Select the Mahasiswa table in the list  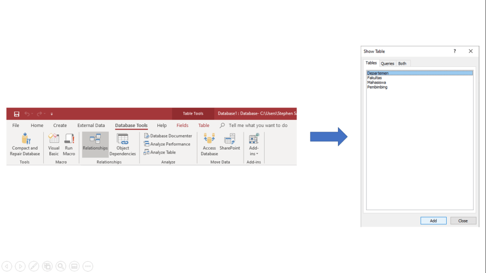tap(376, 82)
